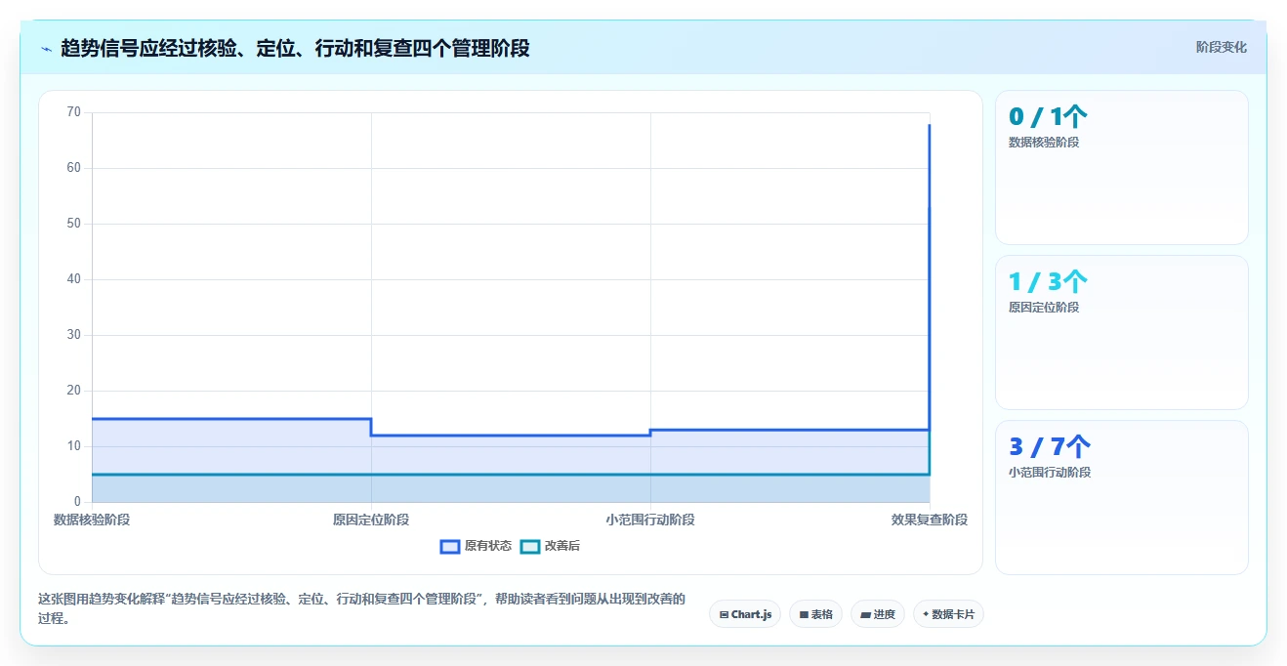
Task: Open the 原因定位阶段 1 / 3个 card
Action: (x=1121, y=332)
